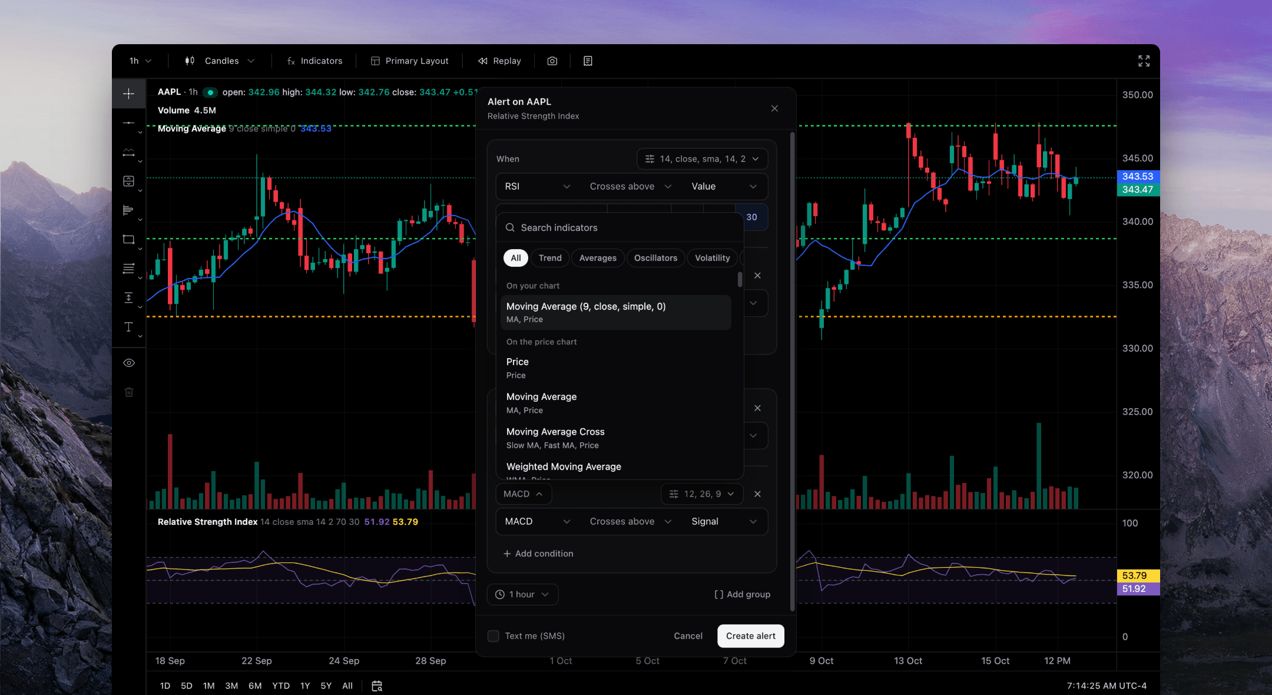1272x695 pixels.
Task: Expand the Crosses above dropdown for RSI
Action: pyautogui.click(x=631, y=186)
